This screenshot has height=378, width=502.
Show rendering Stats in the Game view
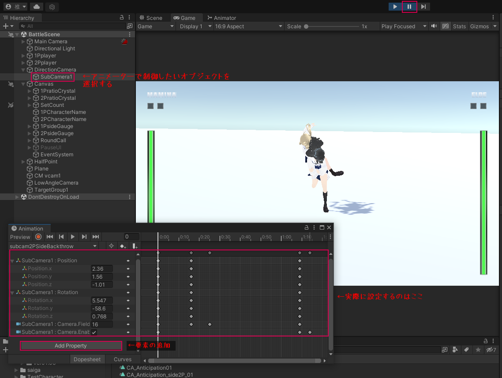pos(459,26)
